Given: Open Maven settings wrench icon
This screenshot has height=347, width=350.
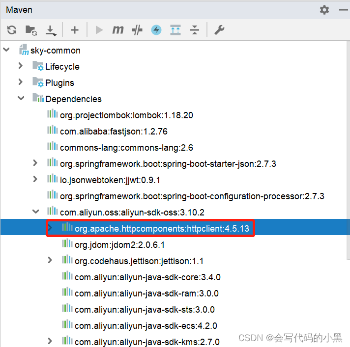Looking at the screenshot, I should 219,30.
